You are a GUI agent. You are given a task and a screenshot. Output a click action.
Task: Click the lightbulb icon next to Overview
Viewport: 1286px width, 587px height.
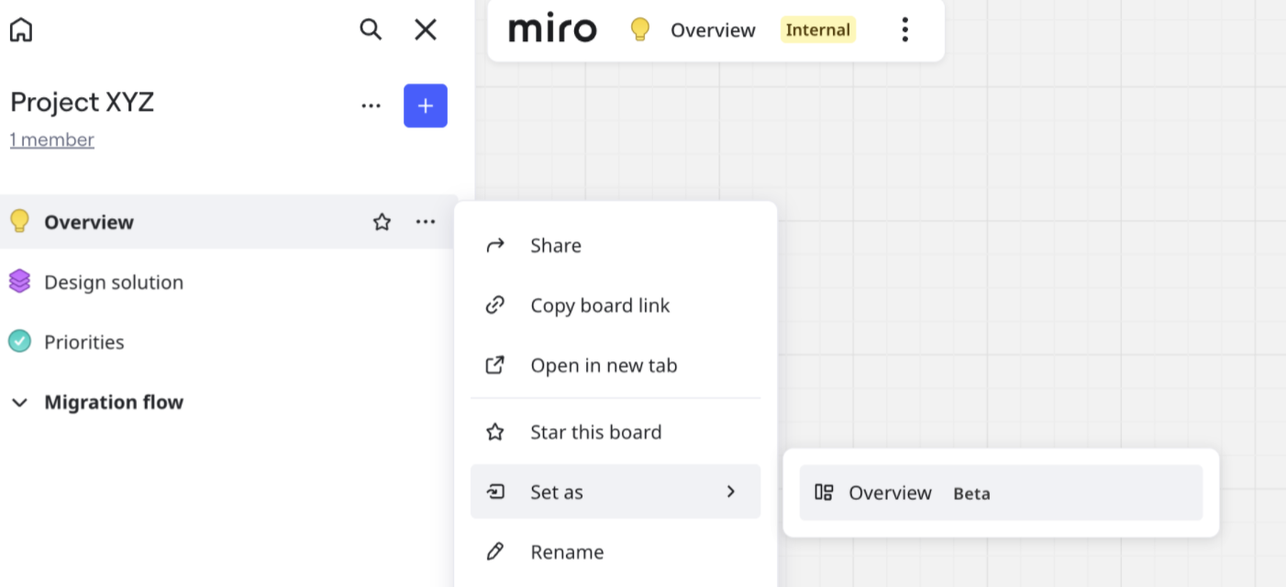[17, 221]
